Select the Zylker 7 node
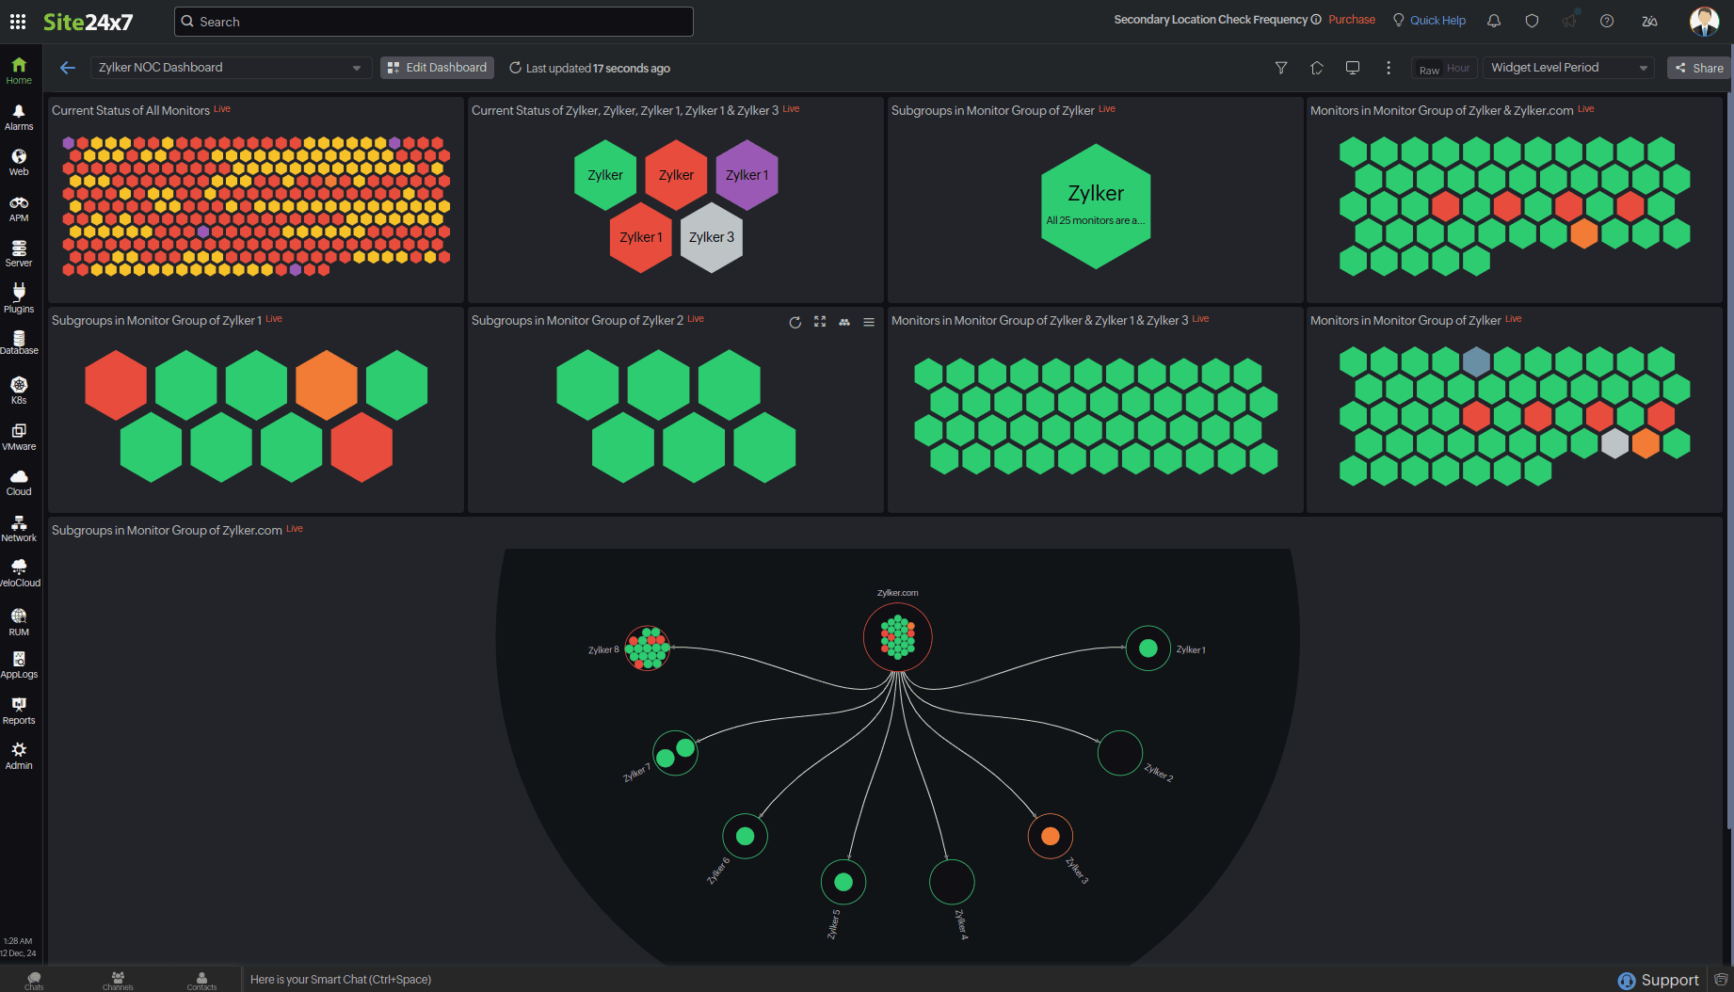This screenshot has height=992, width=1734. pyautogui.click(x=675, y=753)
